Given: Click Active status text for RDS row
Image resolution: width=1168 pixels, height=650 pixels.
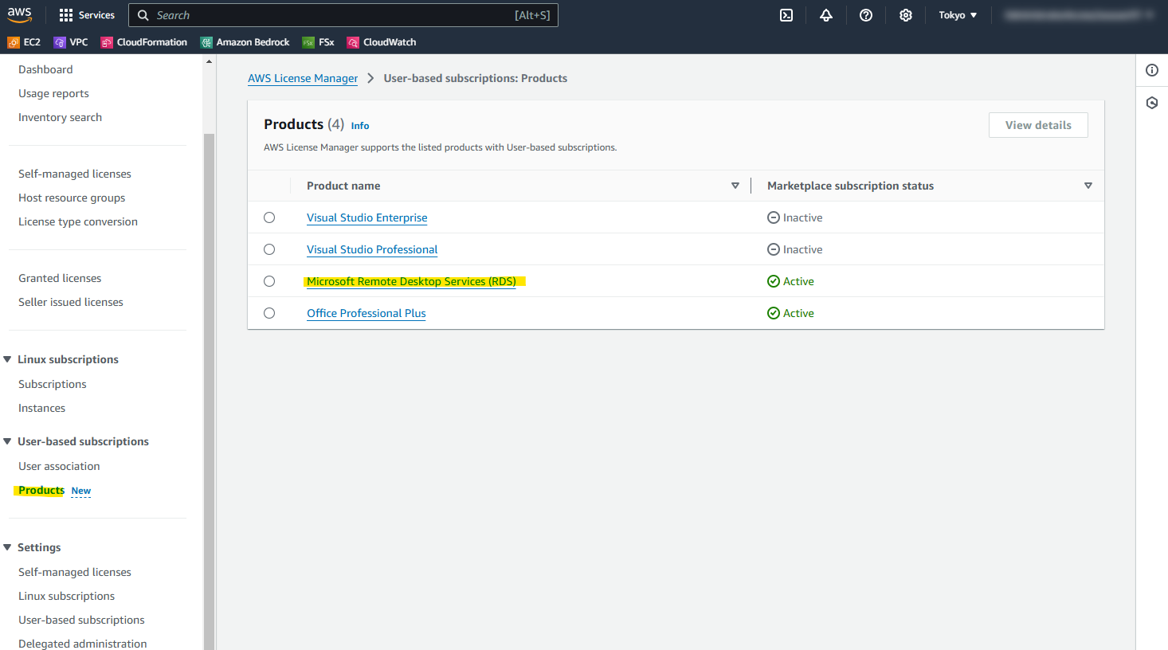Looking at the screenshot, I should click(798, 281).
